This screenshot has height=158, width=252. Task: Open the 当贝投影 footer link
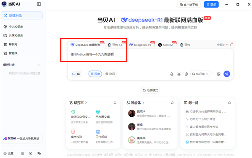(x=129, y=155)
